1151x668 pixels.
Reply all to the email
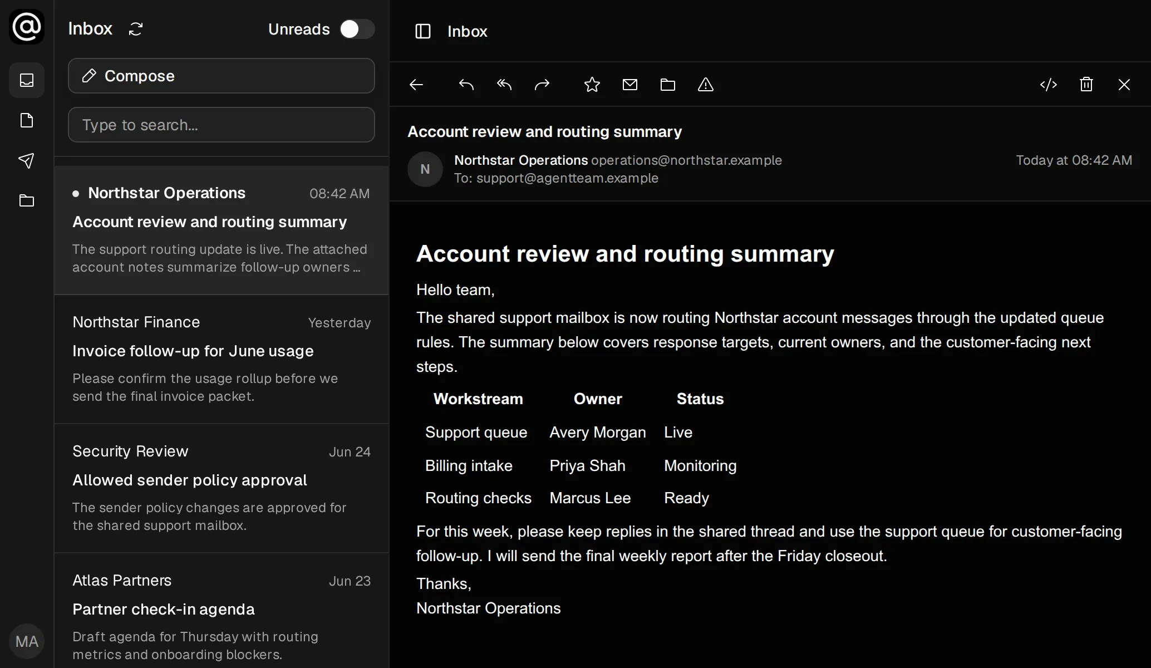point(504,85)
